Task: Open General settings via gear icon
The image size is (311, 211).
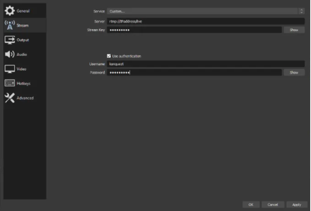Action: [x=9, y=11]
